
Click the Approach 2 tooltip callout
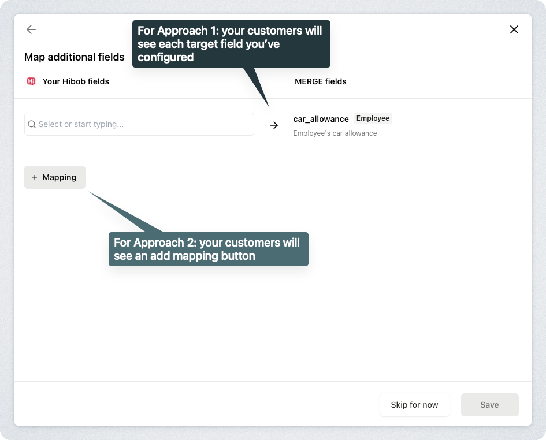pos(208,249)
